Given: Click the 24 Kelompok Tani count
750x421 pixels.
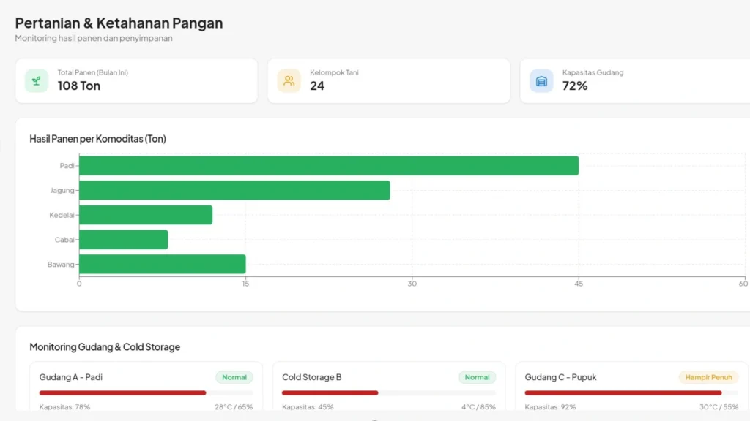Looking at the screenshot, I should [315, 86].
